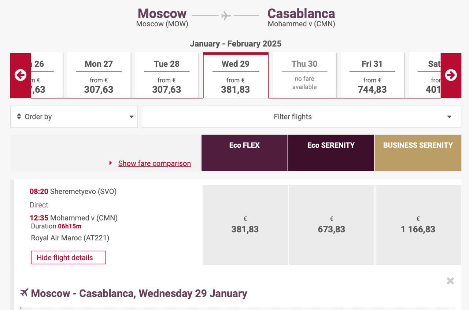Select the Mon 27 date tab
This screenshot has height=310, width=469.
point(99,75)
